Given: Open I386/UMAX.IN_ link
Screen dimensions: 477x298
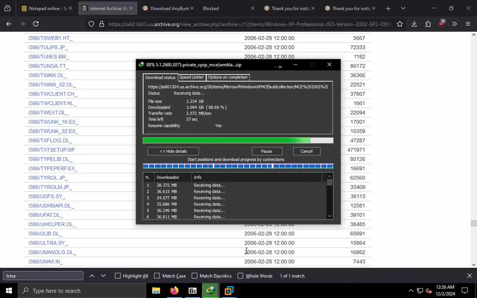Looking at the screenshot, I should pos(46,261).
